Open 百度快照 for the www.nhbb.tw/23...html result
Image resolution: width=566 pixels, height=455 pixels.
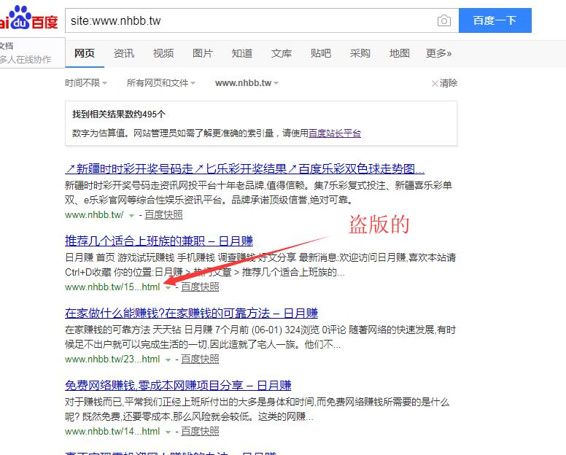[x=200, y=359]
